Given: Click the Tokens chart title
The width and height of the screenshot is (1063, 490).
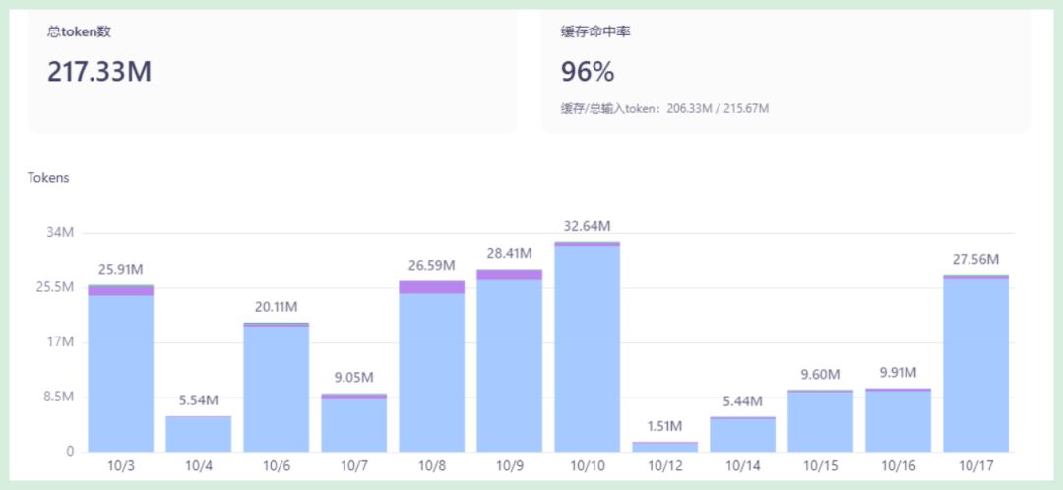Looking at the screenshot, I should (48, 177).
